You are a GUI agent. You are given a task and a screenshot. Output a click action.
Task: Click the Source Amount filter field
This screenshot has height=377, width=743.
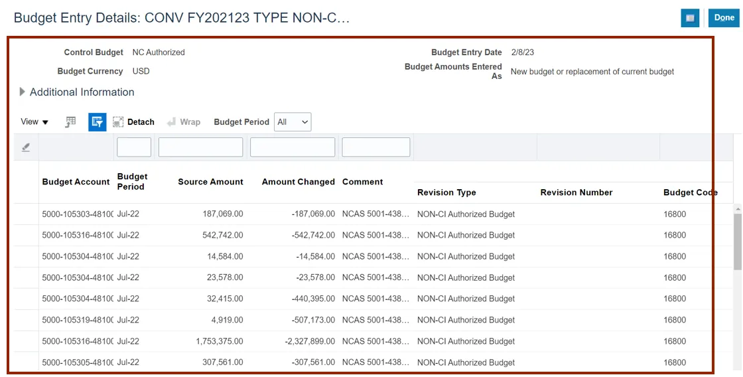click(200, 147)
